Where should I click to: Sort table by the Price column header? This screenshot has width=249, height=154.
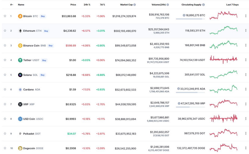(73, 5)
